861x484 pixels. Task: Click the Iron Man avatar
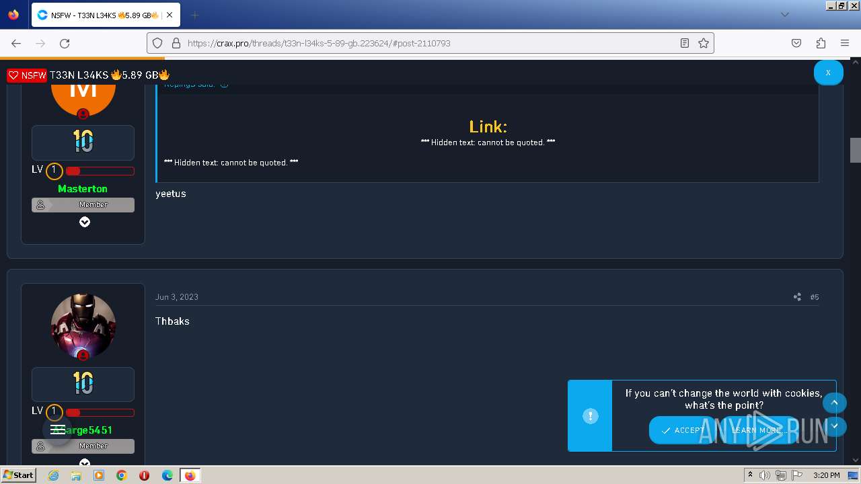pyautogui.click(x=83, y=326)
